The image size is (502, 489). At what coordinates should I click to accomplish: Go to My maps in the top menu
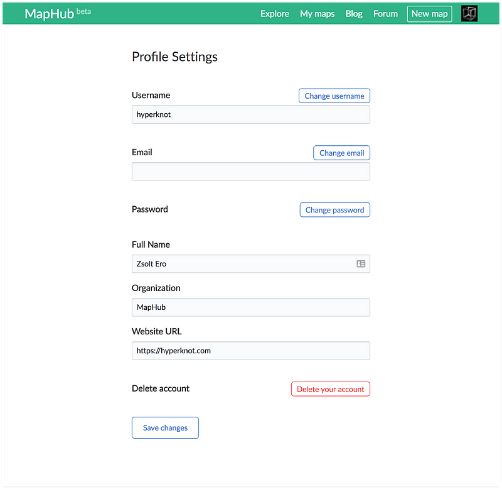tap(317, 13)
